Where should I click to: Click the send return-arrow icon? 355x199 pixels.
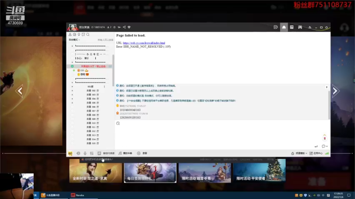[316, 146]
